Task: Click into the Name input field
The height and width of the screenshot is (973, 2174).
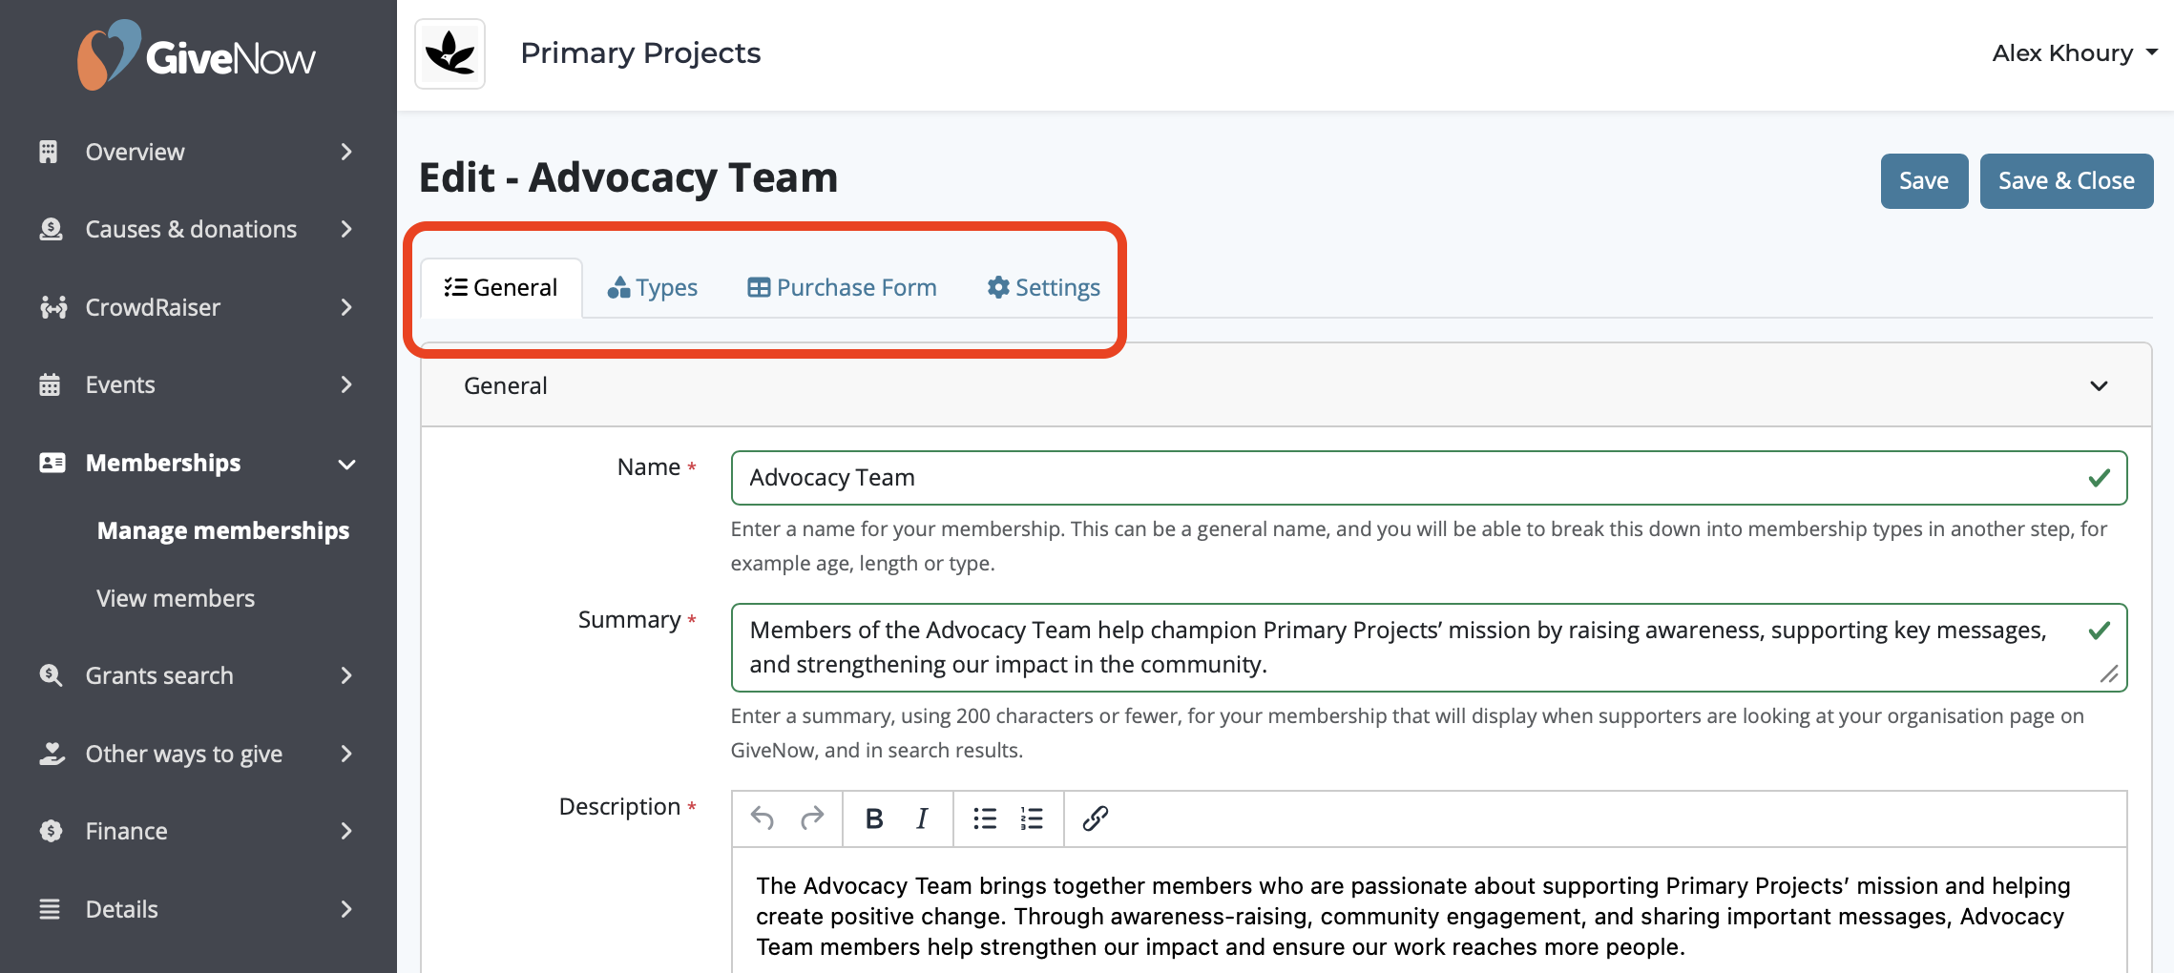Action: point(1429,478)
